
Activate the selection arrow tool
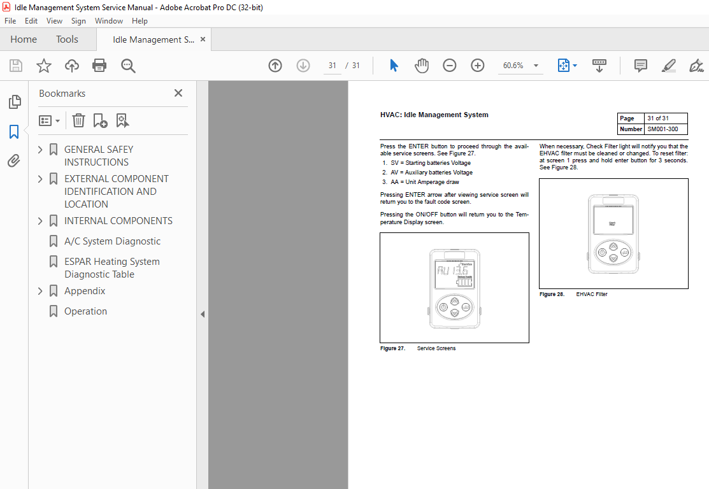[394, 66]
